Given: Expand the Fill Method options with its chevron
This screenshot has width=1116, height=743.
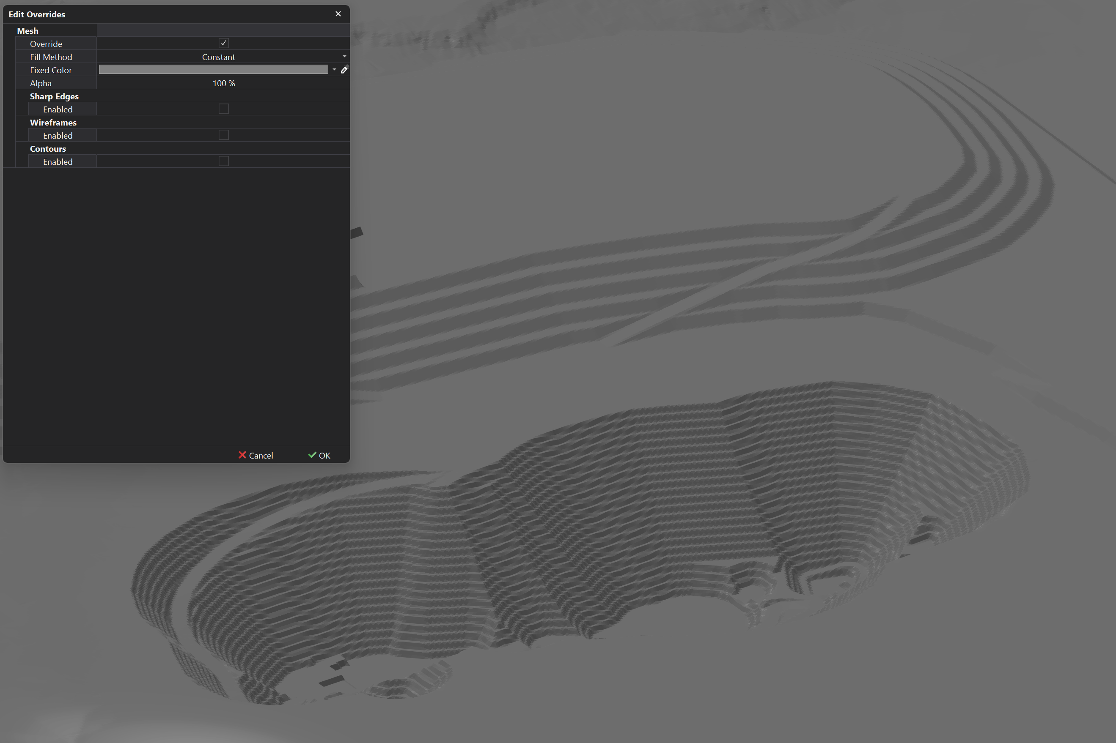Looking at the screenshot, I should pyautogui.click(x=345, y=56).
